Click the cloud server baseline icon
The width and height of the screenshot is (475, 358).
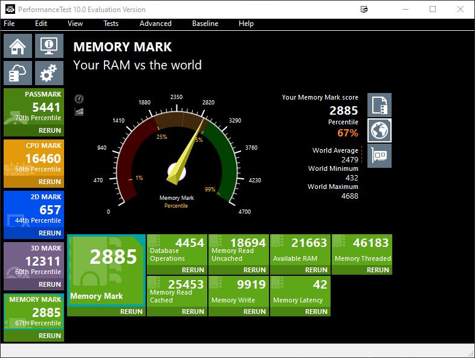18,73
